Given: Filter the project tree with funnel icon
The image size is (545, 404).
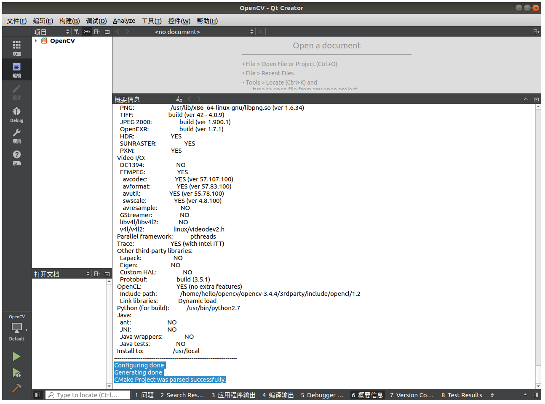Looking at the screenshot, I should [77, 32].
